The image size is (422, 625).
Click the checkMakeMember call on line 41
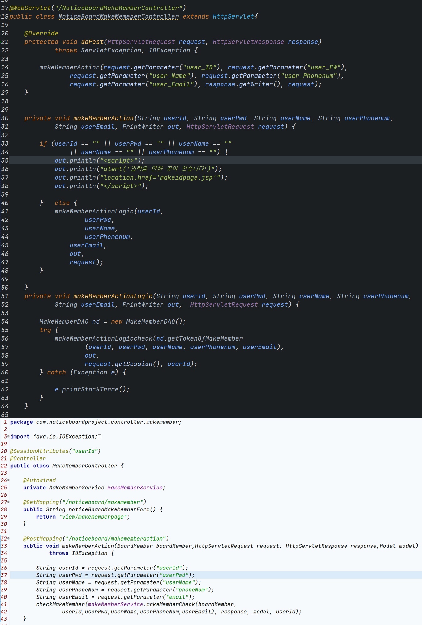tap(61, 604)
